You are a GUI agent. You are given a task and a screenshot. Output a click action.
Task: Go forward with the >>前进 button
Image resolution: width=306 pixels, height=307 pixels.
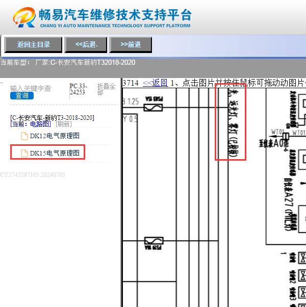click(x=131, y=45)
